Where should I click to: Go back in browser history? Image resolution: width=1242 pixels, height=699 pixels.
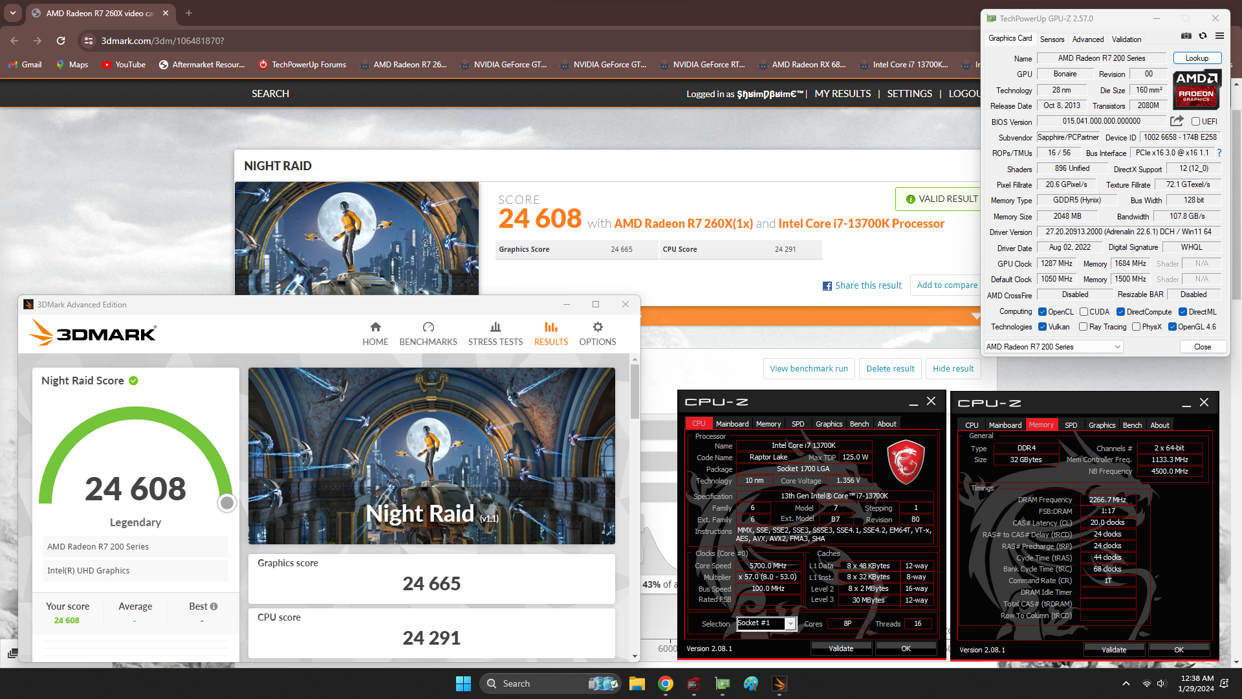click(14, 41)
